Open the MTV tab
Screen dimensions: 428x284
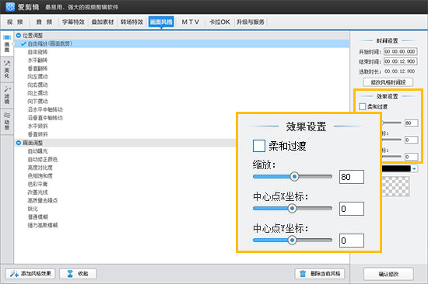pyautogui.click(x=191, y=22)
